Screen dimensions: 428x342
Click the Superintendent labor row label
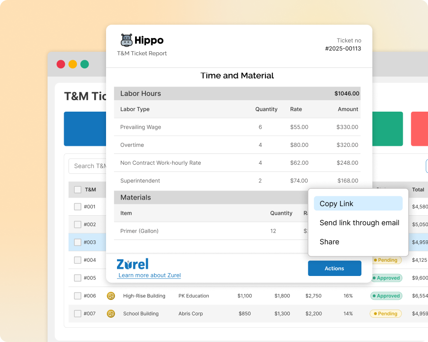[140, 180]
